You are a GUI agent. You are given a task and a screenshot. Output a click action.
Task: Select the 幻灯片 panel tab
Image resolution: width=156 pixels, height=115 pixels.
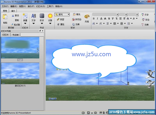pyautogui.click(x=5, y=35)
